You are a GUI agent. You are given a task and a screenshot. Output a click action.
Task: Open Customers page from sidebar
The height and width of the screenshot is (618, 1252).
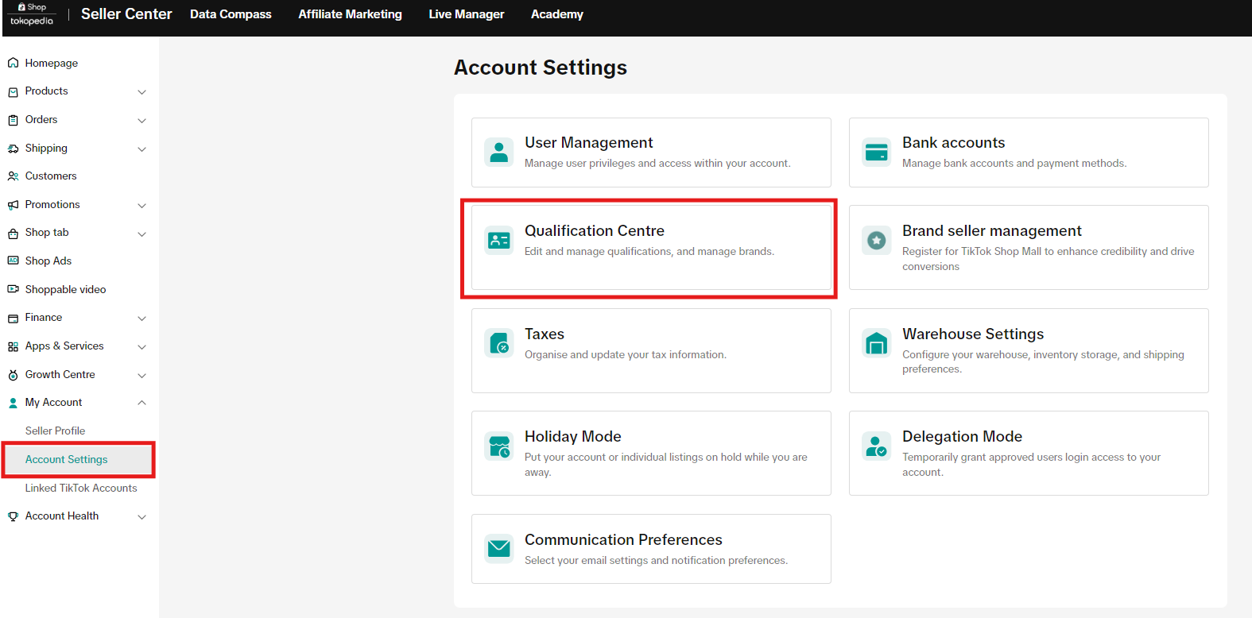click(x=51, y=176)
